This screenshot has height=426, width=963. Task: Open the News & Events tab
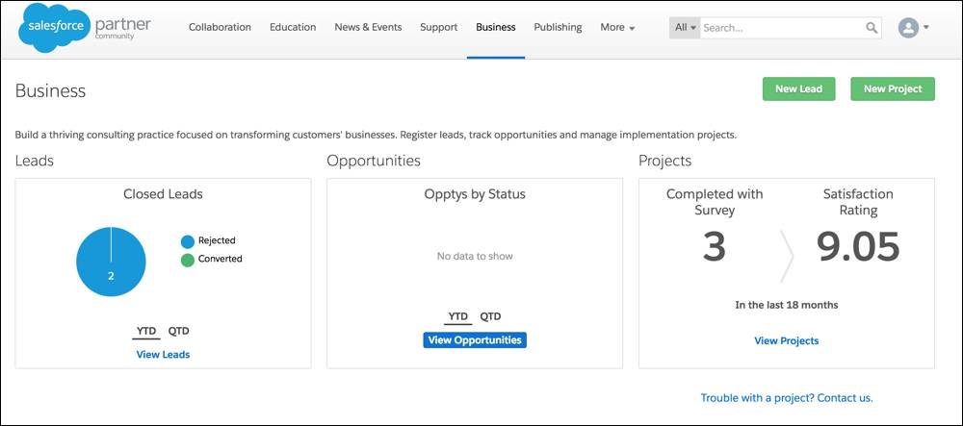point(368,28)
